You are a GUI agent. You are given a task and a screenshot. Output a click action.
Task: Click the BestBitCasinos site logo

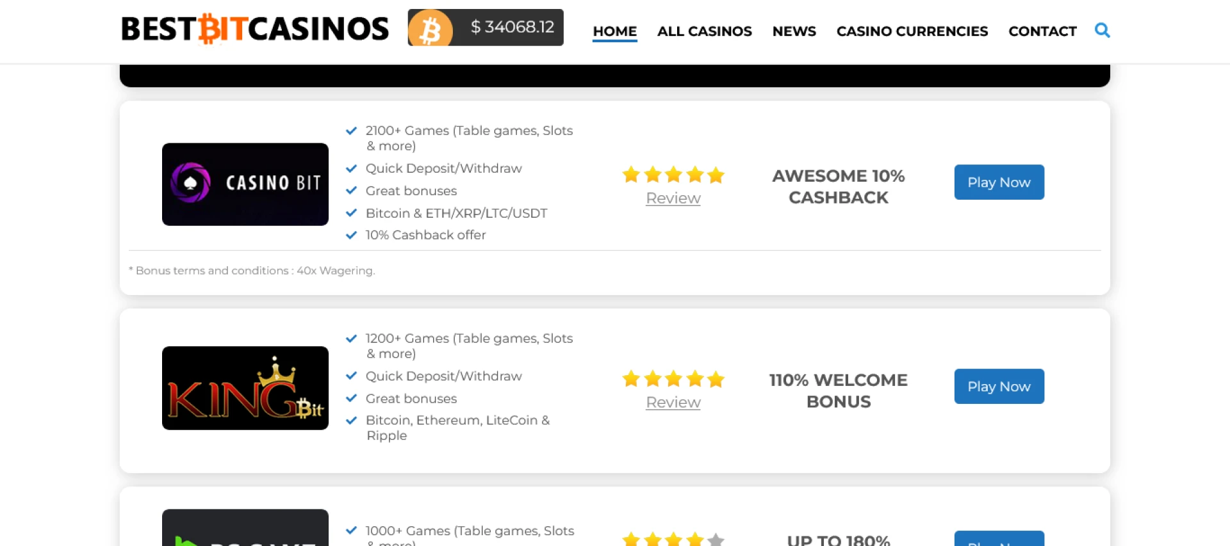click(255, 29)
